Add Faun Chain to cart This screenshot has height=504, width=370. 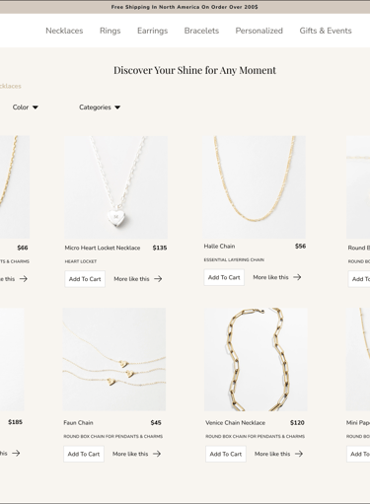[84, 454]
